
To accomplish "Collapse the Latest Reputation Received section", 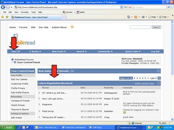I will (158, 83).
